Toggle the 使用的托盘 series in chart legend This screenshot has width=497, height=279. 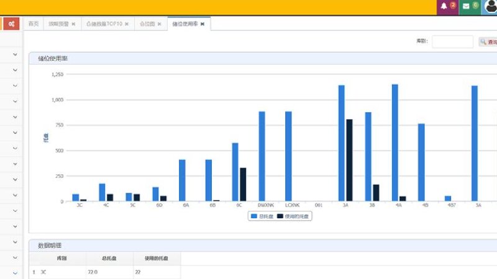pyautogui.click(x=293, y=216)
